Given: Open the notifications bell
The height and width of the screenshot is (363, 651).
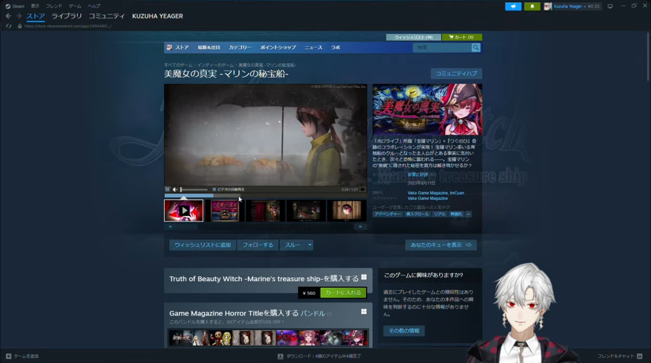Looking at the screenshot, I should (532, 6).
